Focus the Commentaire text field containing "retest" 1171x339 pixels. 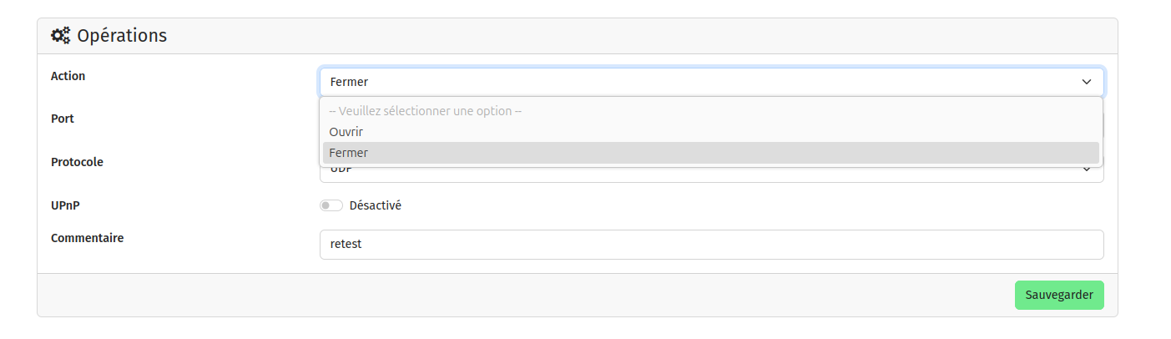coord(711,245)
